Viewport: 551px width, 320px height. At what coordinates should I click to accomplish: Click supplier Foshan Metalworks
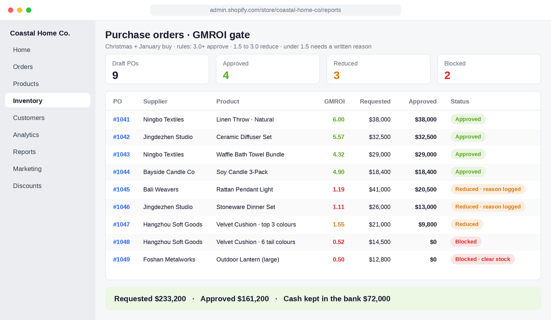(x=169, y=259)
